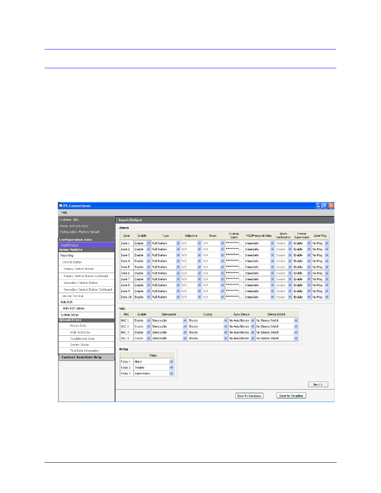Open Zone 1 PAS/Presignal Delay dropdown
This screenshot has height=493, width=381.
272,243
